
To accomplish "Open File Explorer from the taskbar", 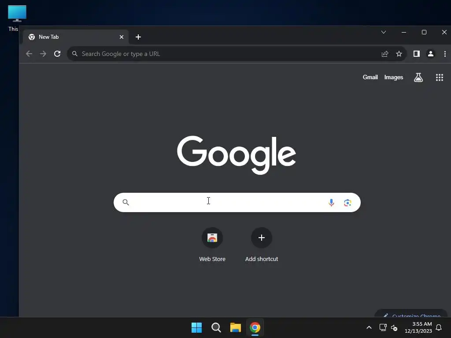I will (235, 327).
